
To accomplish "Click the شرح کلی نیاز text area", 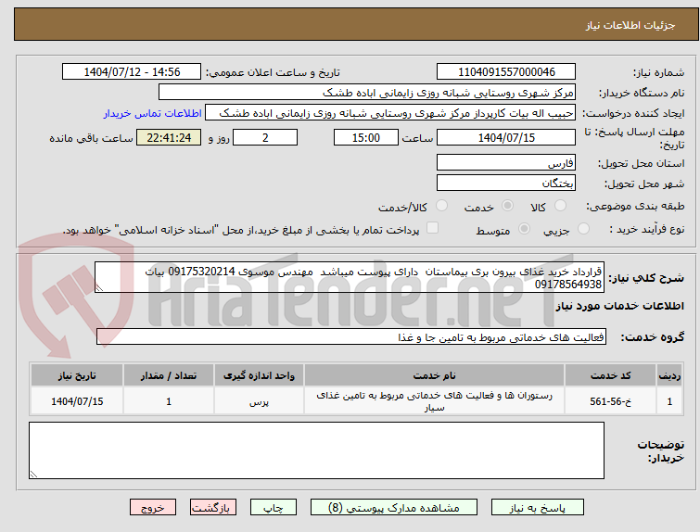I will (350, 278).
